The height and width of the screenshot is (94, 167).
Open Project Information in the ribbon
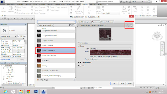pyautogui.click(x=22, y=13)
